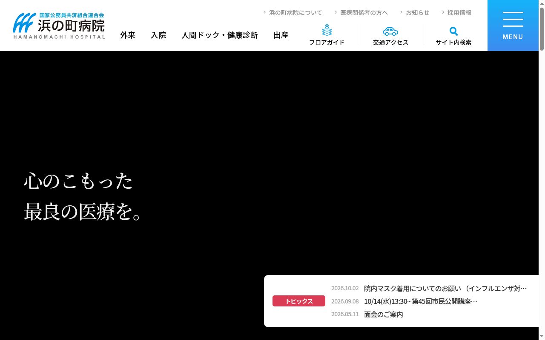Open 院内マスク着用についてのお願い news item
This screenshot has width=545, height=340.
coord(445,288)
